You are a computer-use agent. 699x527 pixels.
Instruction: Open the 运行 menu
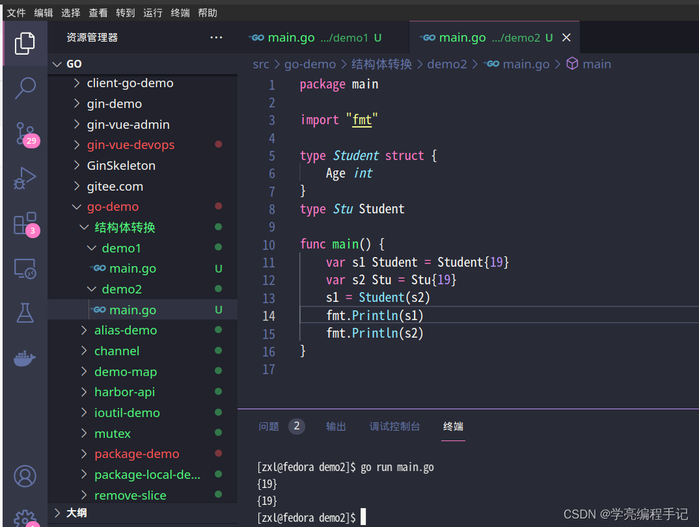click(152, 12)
